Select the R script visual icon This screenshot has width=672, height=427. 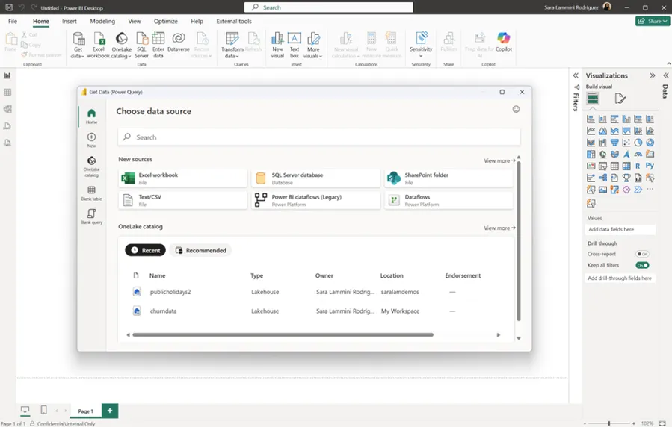coord(638,166)
